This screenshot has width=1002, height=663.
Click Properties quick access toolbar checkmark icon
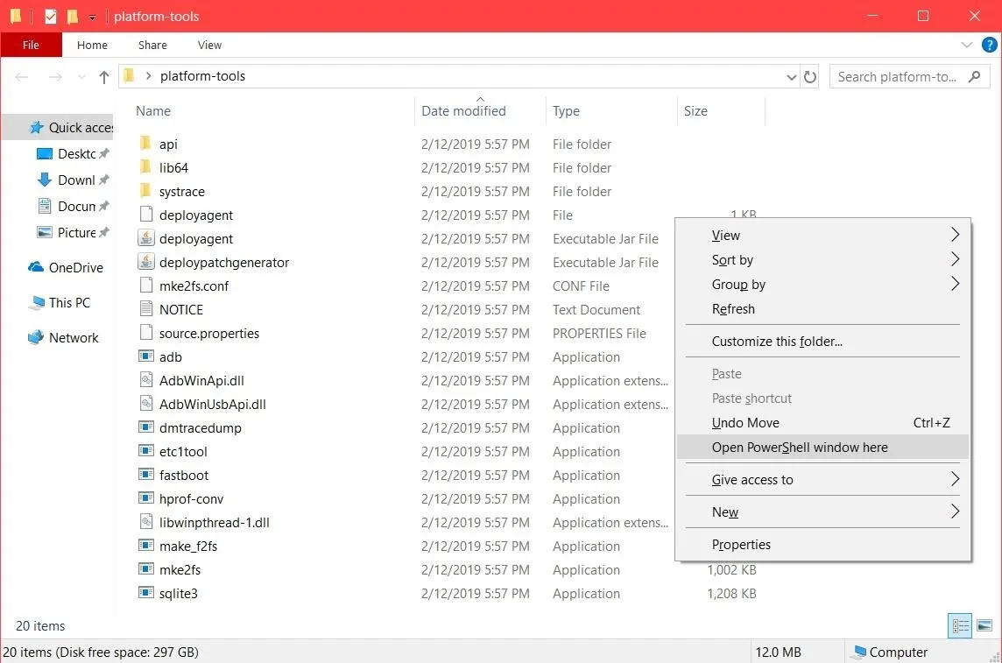pos(51,17)
